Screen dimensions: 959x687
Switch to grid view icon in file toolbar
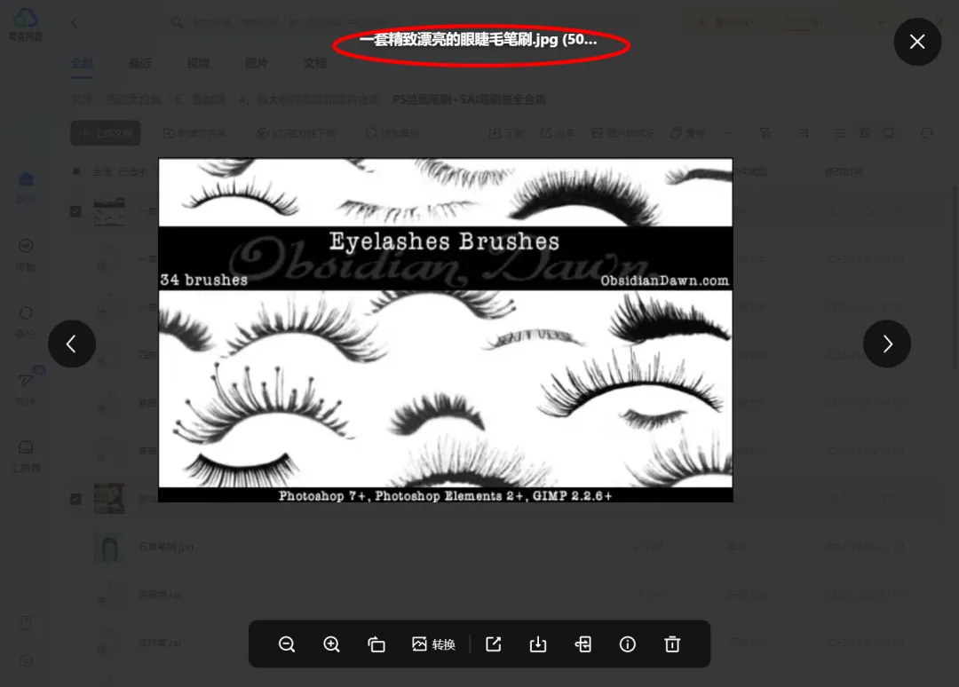point(865,133)
